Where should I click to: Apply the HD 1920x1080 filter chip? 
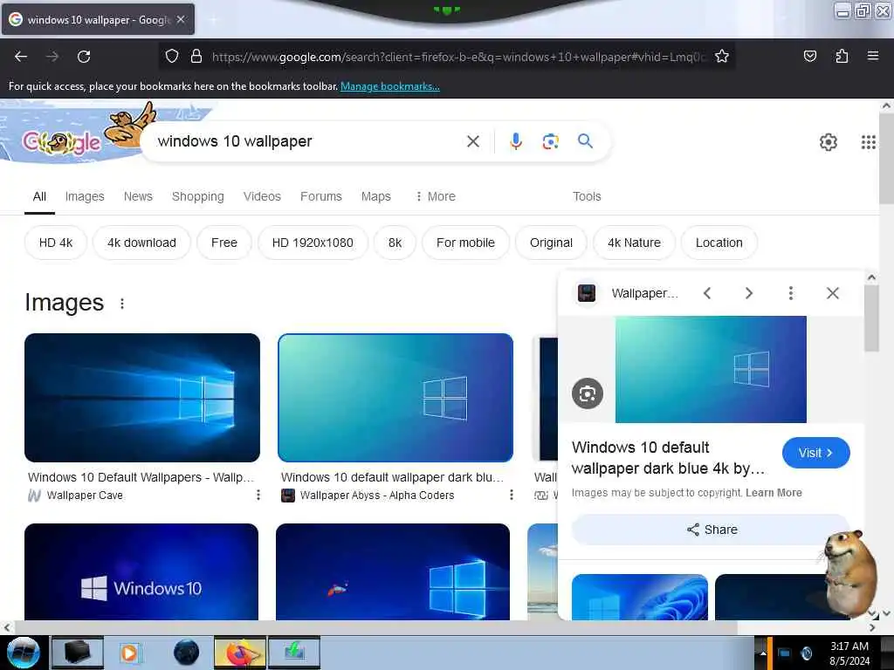(313, 243)
